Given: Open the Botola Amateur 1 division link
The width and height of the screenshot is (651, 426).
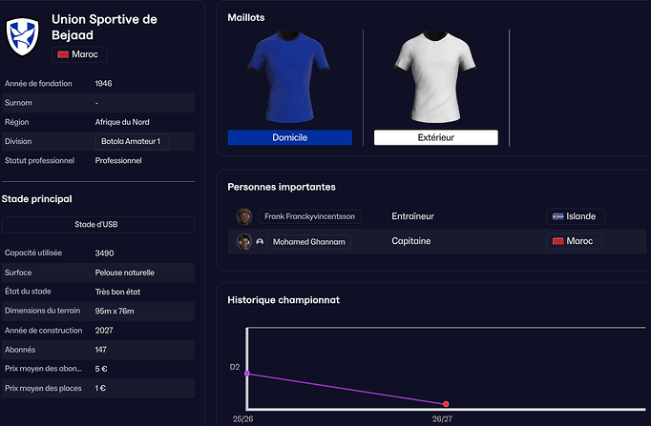Looking at the screenshot, I should (132, 141).
